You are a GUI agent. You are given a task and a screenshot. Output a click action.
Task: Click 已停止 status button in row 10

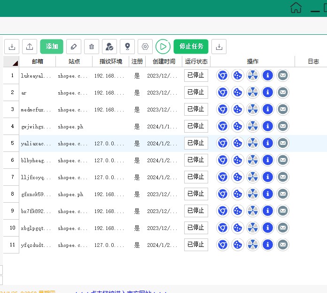pos(196,228)
